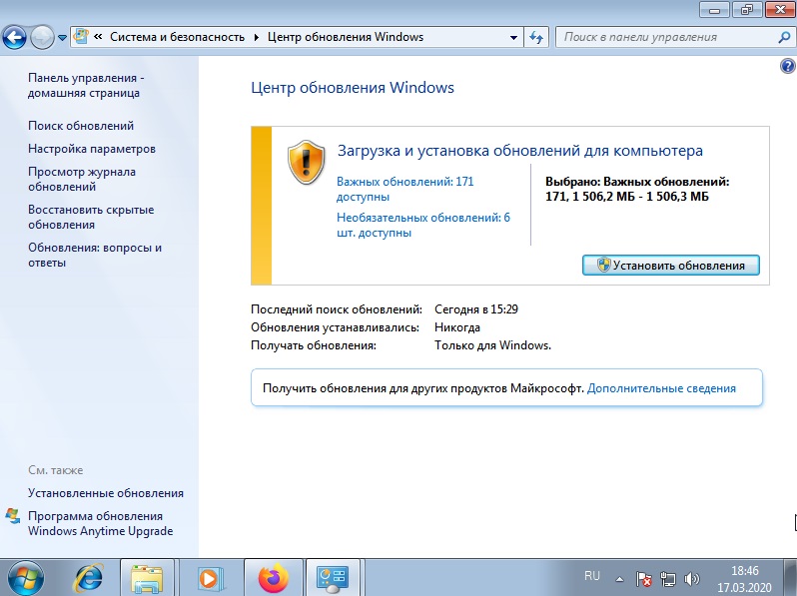Open Windows Explorer folder icon in taskbar
This screenshot has width=797, height=596.
click(147, 578)
